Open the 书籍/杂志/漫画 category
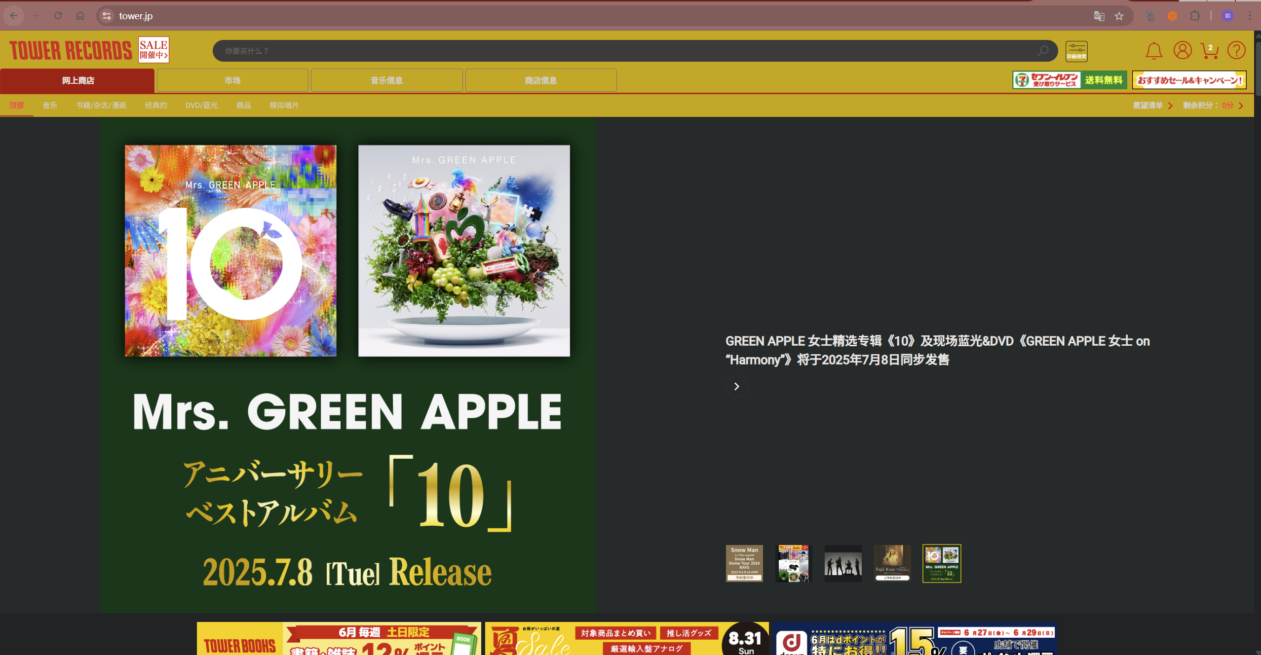The width and height of the screenshot is (1261, 655). (x=101, y=106)
